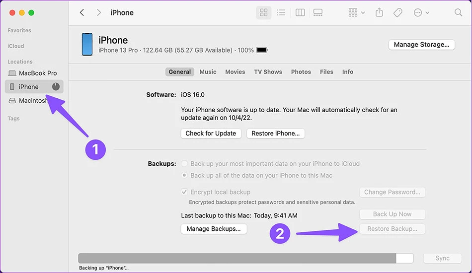Toggle Encrypt local backup checkbox
The image size is (472, 273).
(x=184, y=192)
